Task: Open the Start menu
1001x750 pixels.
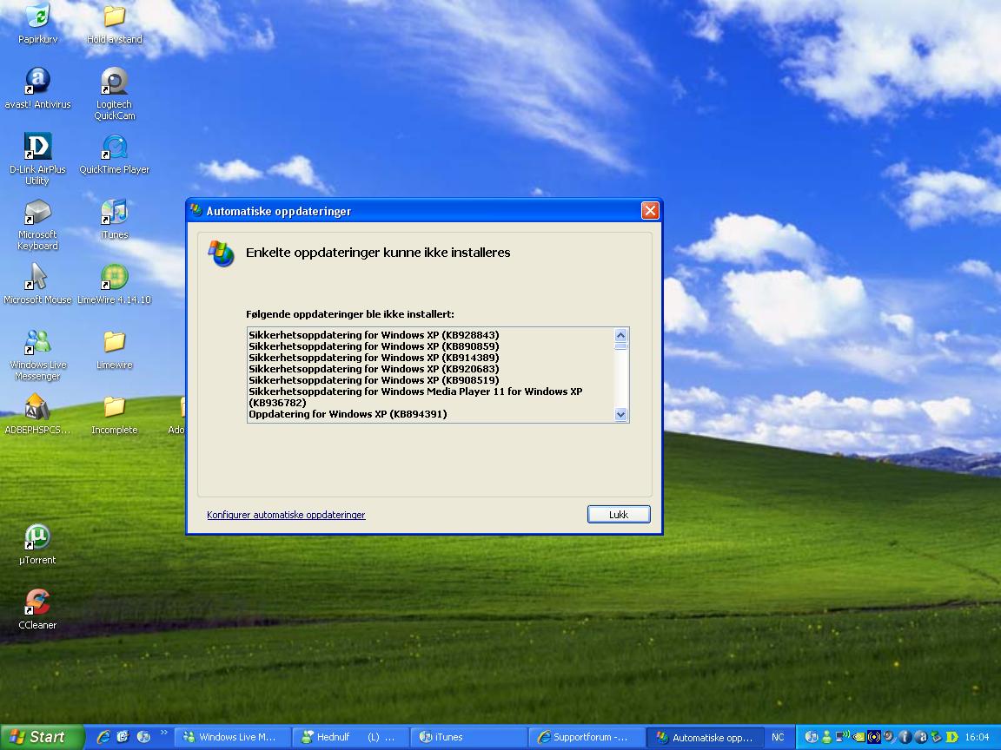Action: (x=42, y=737)
